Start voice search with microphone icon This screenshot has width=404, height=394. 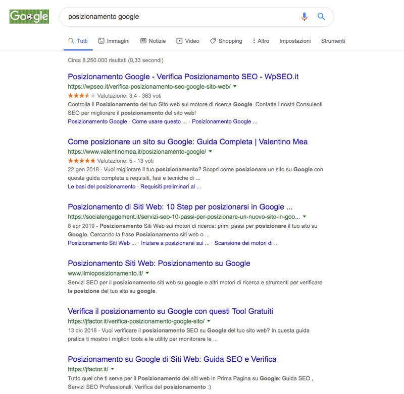[305, 17]
